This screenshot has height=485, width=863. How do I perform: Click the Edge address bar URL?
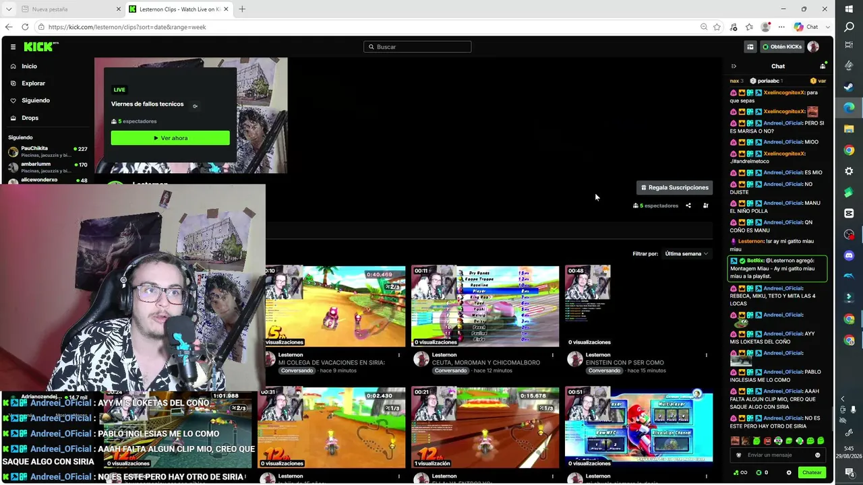tap(127, 27)
